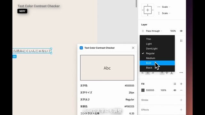Edit fill opacity 100%

point(163,90)
